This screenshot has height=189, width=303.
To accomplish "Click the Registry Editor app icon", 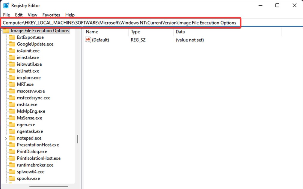I will coord(6,6).
